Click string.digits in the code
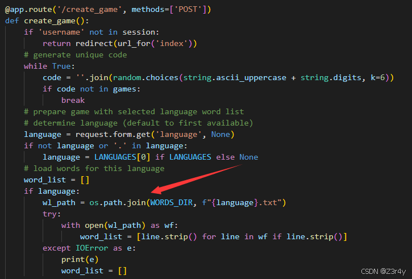The width and height of the screenshot is (412, 279). click(331, 77)
